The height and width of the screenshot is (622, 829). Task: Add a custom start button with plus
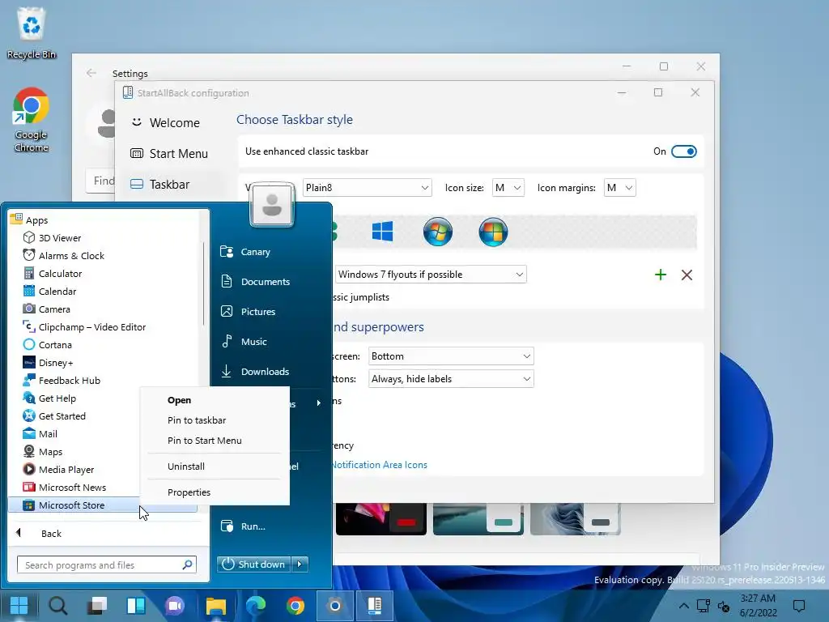pyautogui.click(x=661, y=275)
